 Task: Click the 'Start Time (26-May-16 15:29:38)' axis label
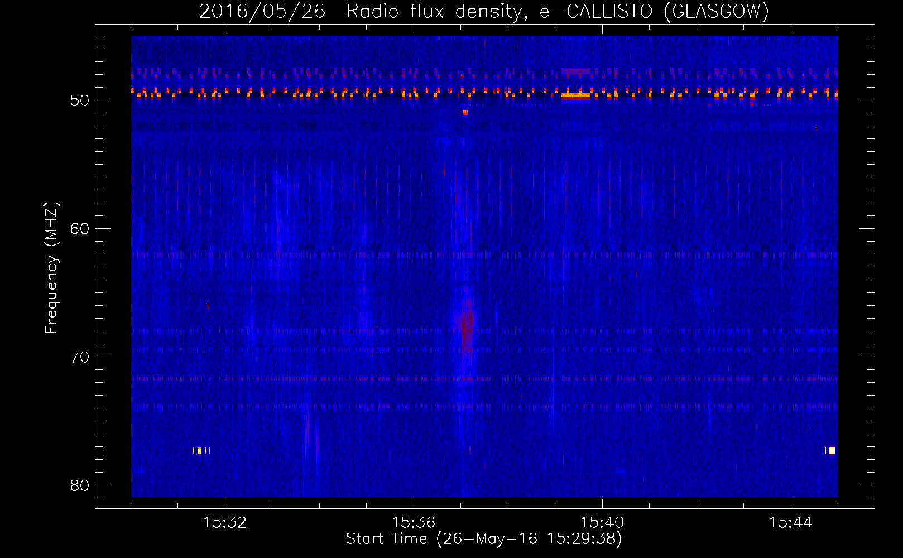coord(484,539)
